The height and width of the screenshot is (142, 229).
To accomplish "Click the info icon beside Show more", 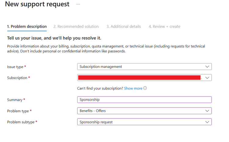I will pyautogui.click(x=145, y=88).
